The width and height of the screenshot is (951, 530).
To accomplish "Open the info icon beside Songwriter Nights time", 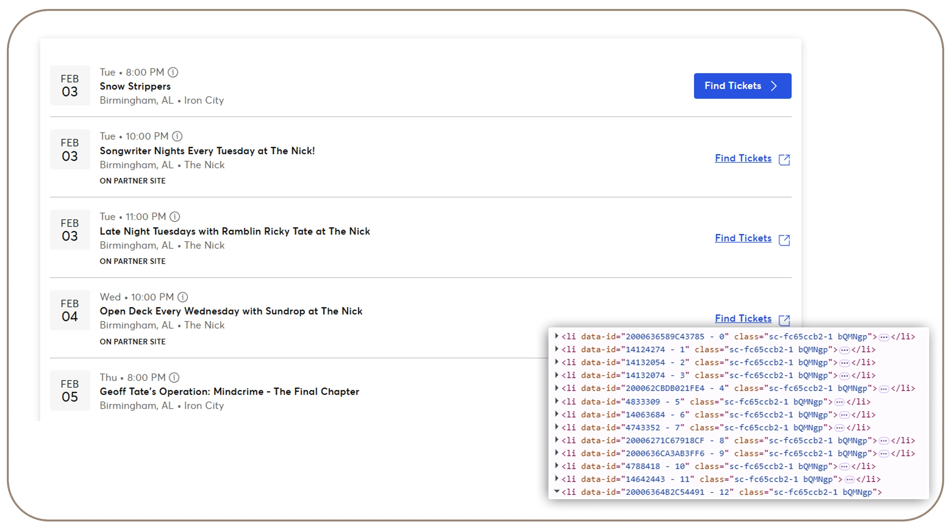I will 177,136.
